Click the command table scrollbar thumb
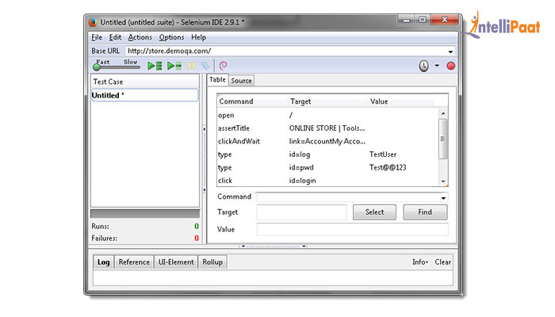 442,139
